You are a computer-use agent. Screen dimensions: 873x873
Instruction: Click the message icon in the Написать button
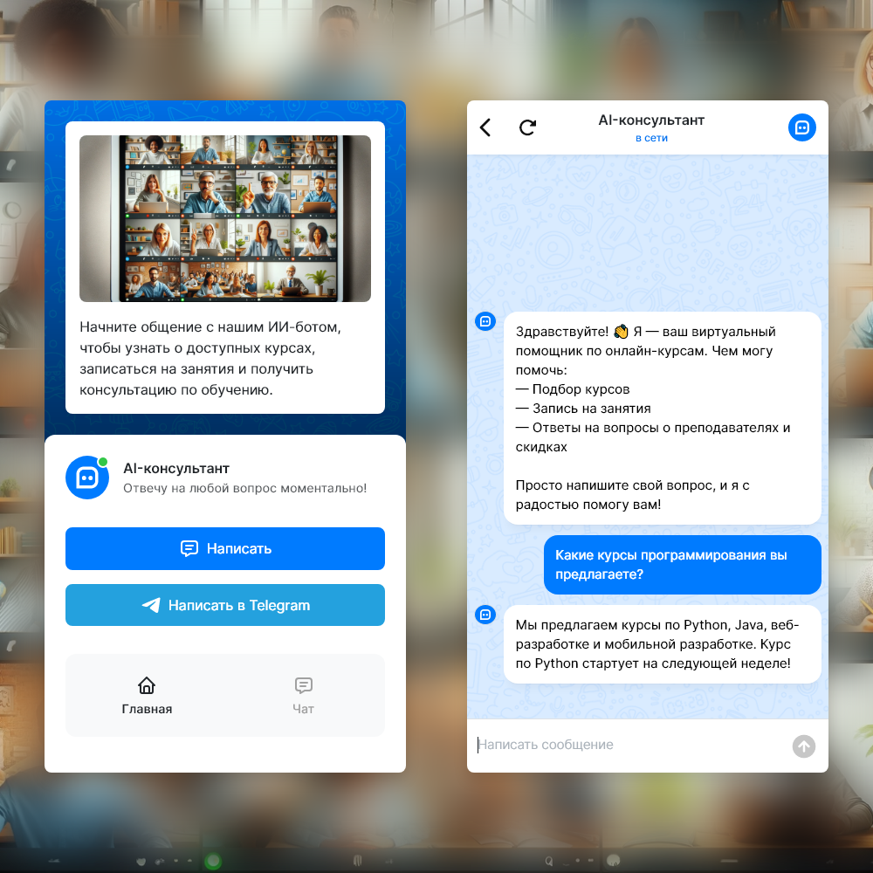189,548
